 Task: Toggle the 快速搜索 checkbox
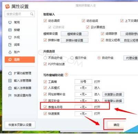tap(45, 114)
